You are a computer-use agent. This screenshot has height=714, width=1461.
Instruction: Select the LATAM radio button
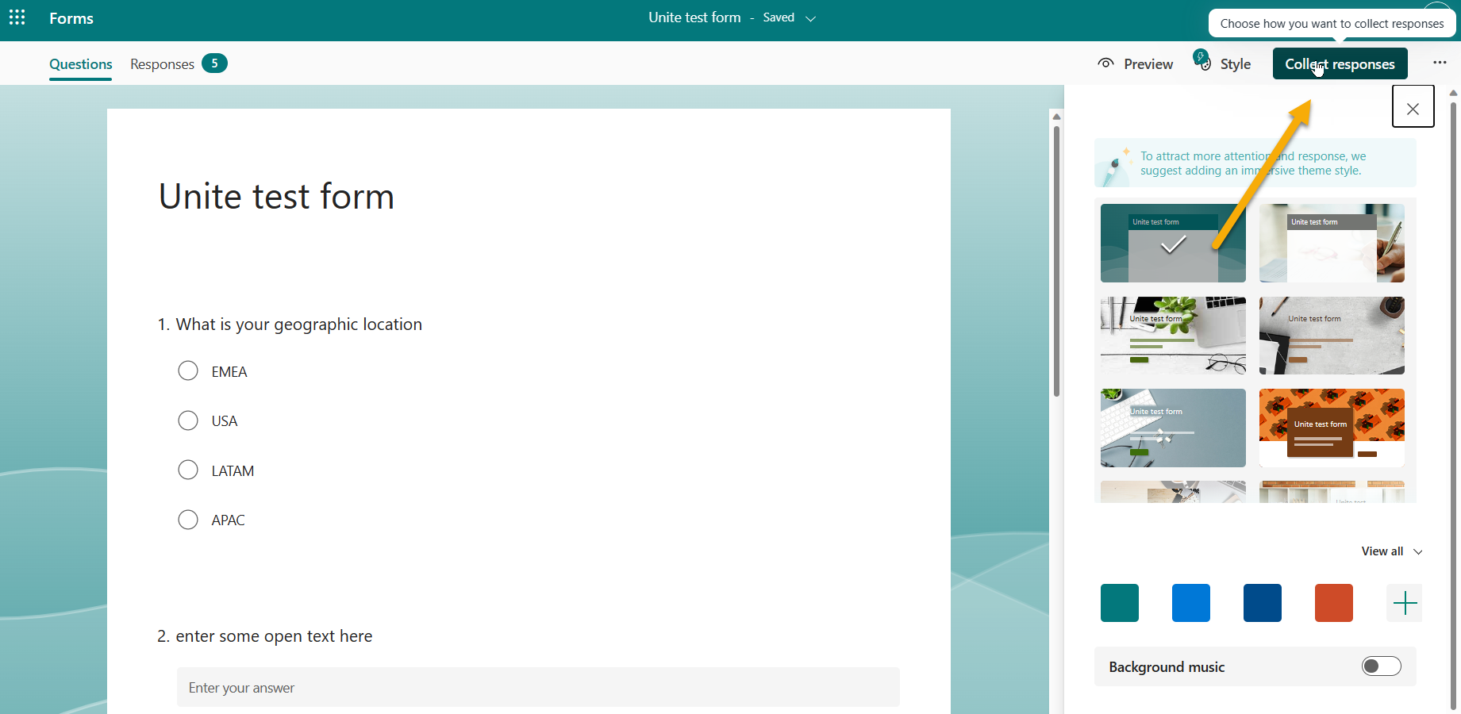pyautogui.click(x=188, y=470)
